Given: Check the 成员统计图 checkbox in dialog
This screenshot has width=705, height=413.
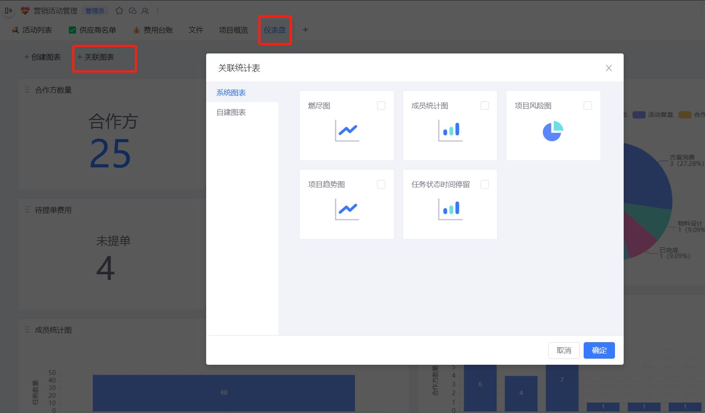Looking at the screenshot, I should click(484, 106).
